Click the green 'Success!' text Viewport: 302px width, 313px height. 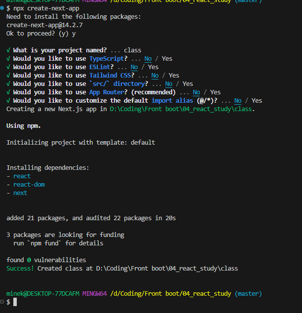pos(20,268)
